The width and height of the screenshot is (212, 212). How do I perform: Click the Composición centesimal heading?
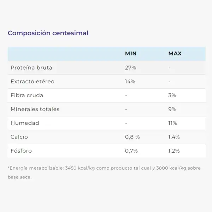pyautogui.click(x=48, y=33)
